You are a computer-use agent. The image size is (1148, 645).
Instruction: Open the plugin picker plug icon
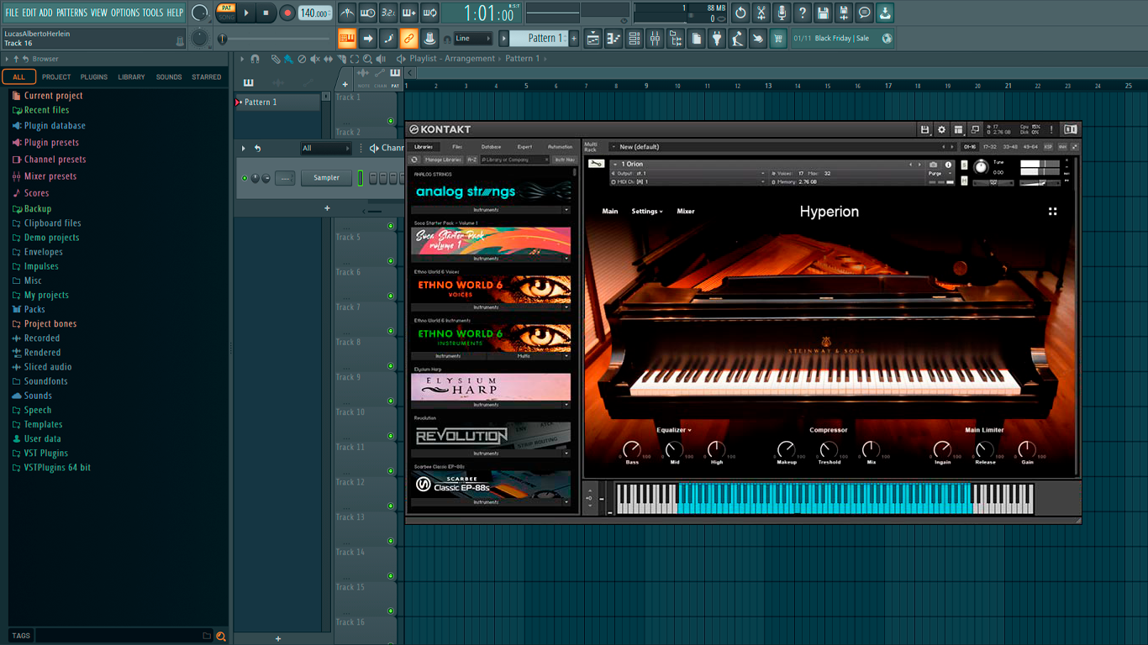pos(717,38)
